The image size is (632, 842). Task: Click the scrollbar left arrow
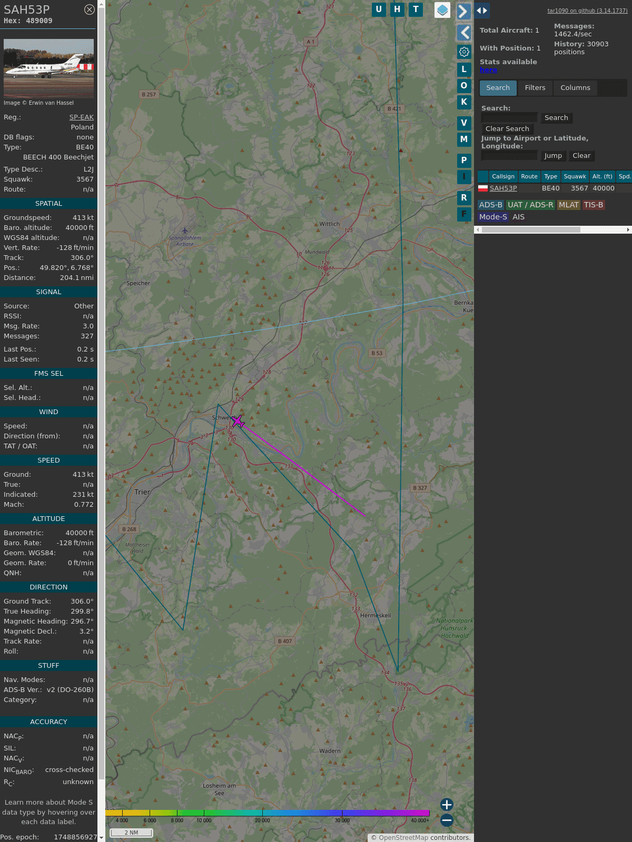pyautogui.click(x=478, y=230)
